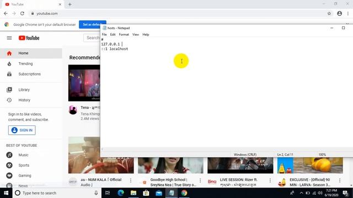The width and height of the screenshot is (353, 198).
Task: Reload the YouTube page
Action: (22, 13)
